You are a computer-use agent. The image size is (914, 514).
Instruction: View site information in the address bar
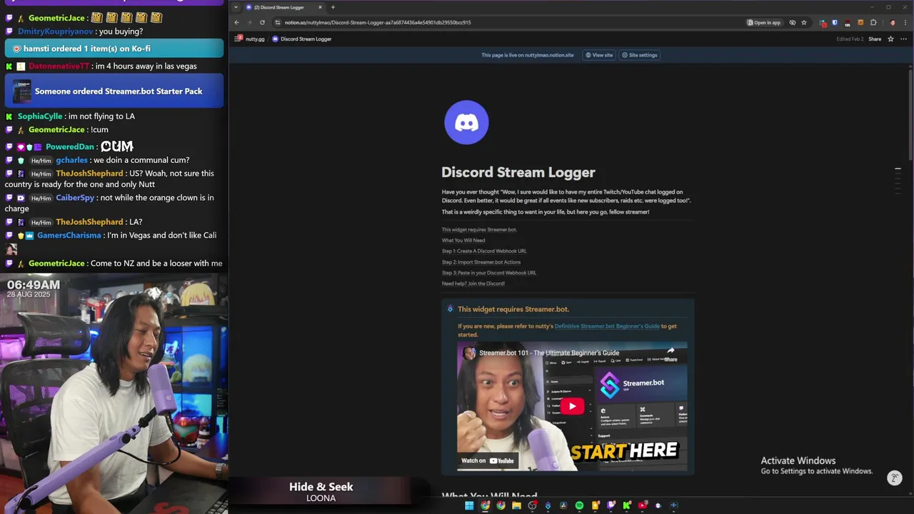[x=278, y=22]
